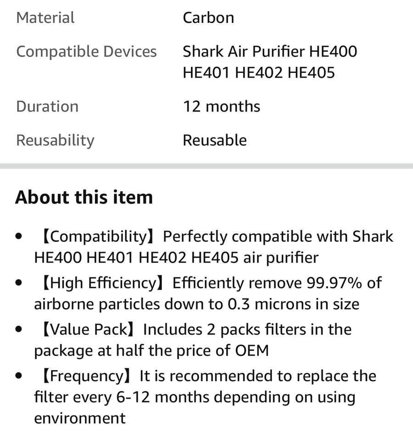Click the Material label
This screenshot has height=440, width=413.
45,18
